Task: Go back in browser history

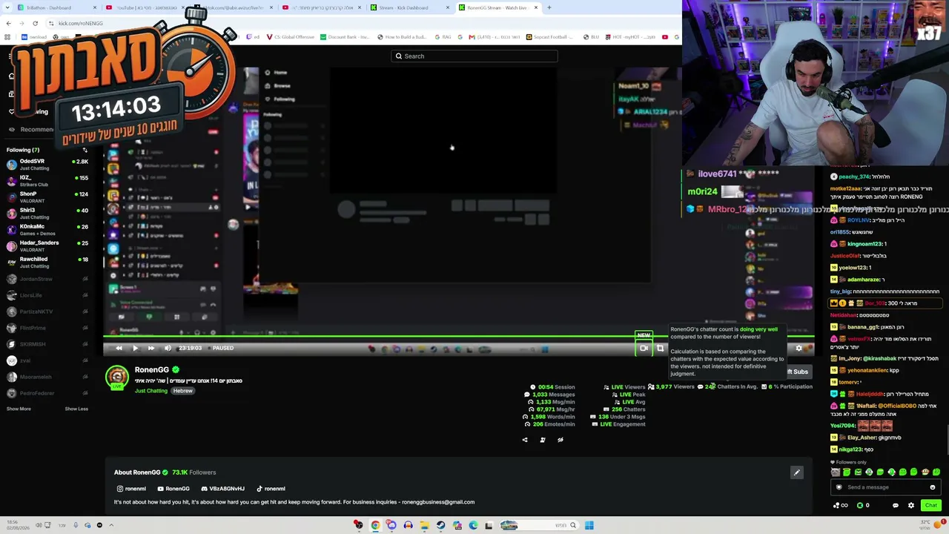Action: 8,23
